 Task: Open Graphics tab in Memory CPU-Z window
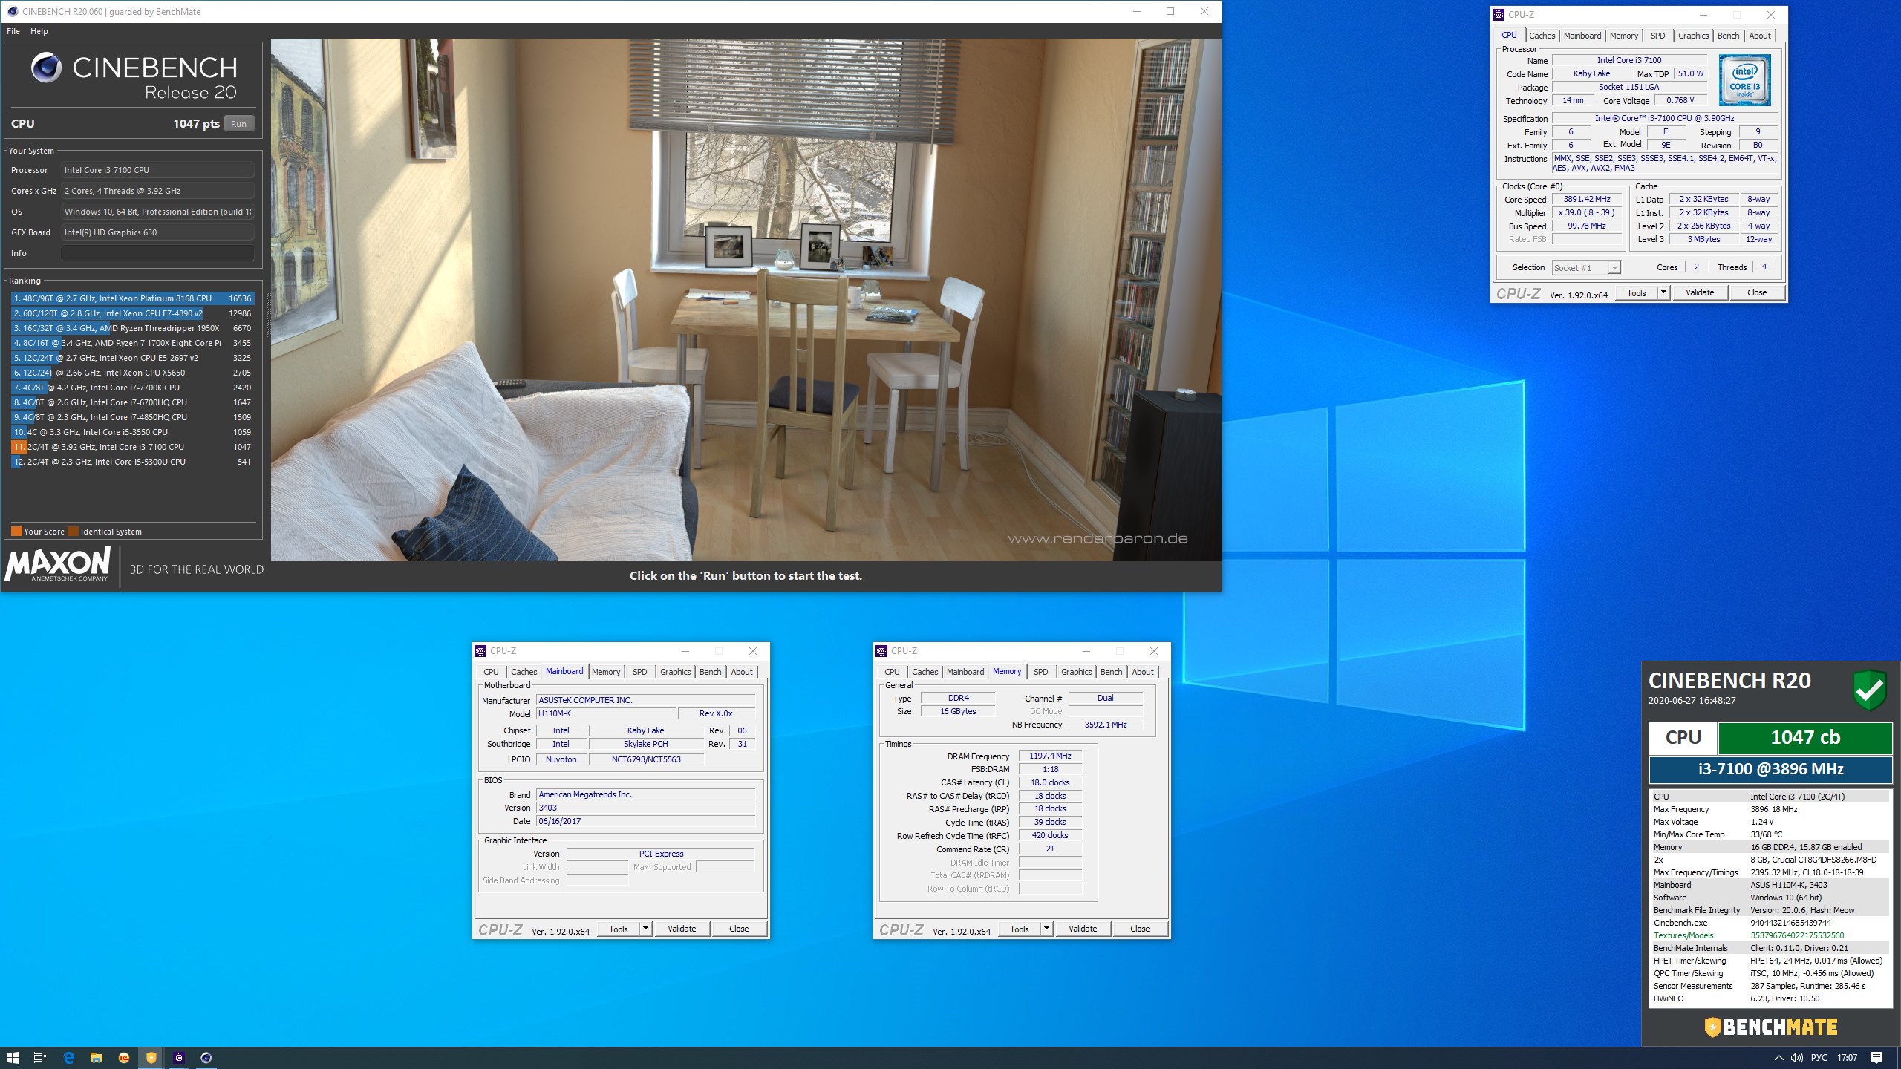pyautogui.click(x=1076, y=672)
